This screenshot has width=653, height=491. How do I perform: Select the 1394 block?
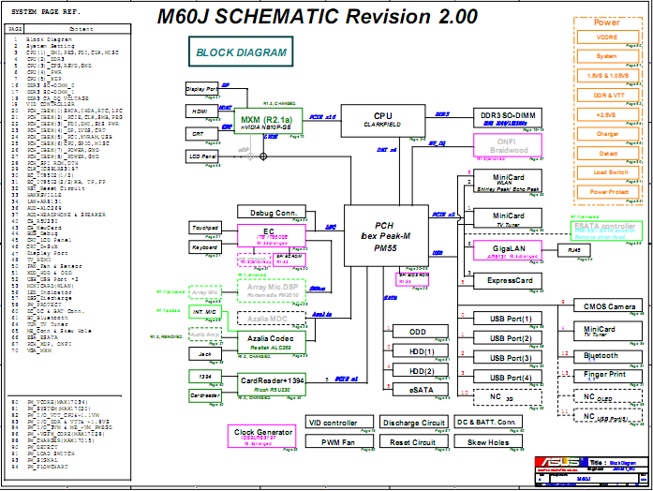205,376
